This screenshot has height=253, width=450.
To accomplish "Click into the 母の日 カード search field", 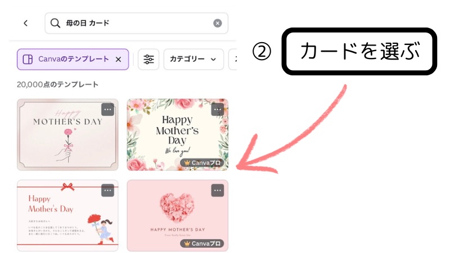I will (136, 23).
